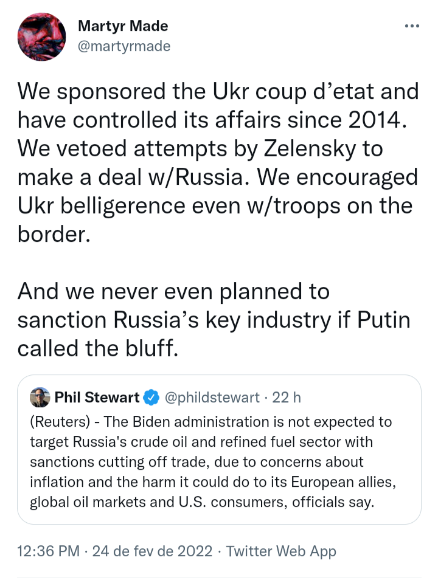The height and width of the screenshot is (583, 438).
Task: Open the tweet's three-dot more options menu
Action: 412,26
